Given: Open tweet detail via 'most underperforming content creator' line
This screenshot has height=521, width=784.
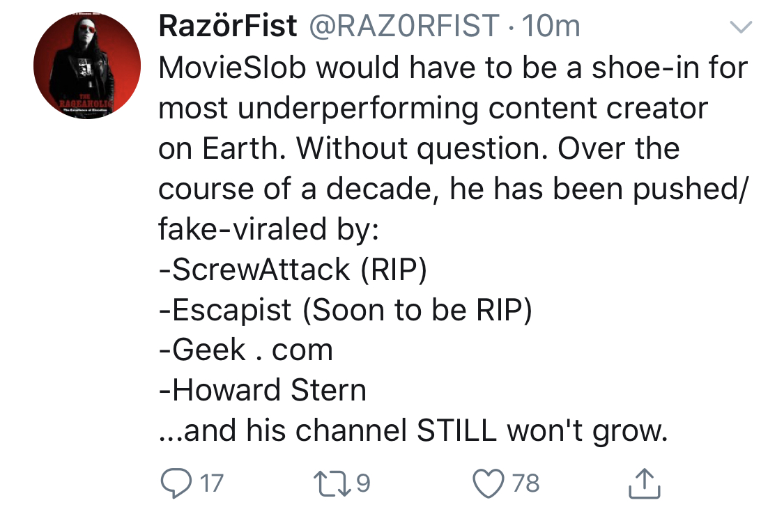Looking at the screenshot, I should click(433, 108).
